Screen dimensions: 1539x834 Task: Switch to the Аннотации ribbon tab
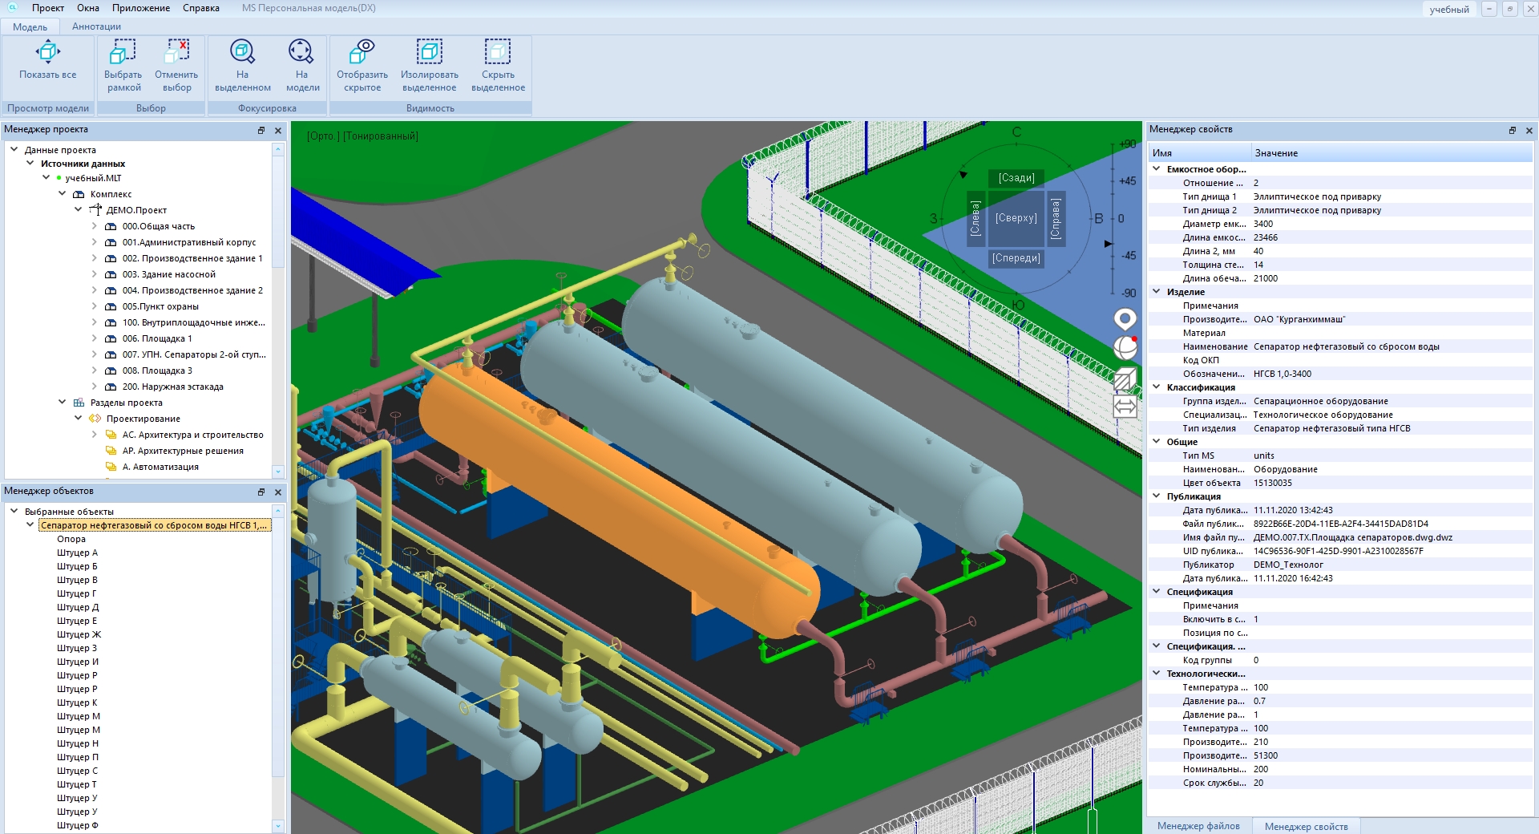pos(96,26)
